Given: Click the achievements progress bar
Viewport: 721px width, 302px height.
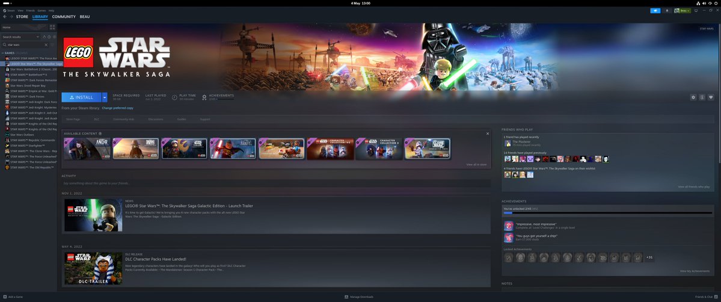Looking at the screenshot, I should pyautogui.click(x=608, y=213).
